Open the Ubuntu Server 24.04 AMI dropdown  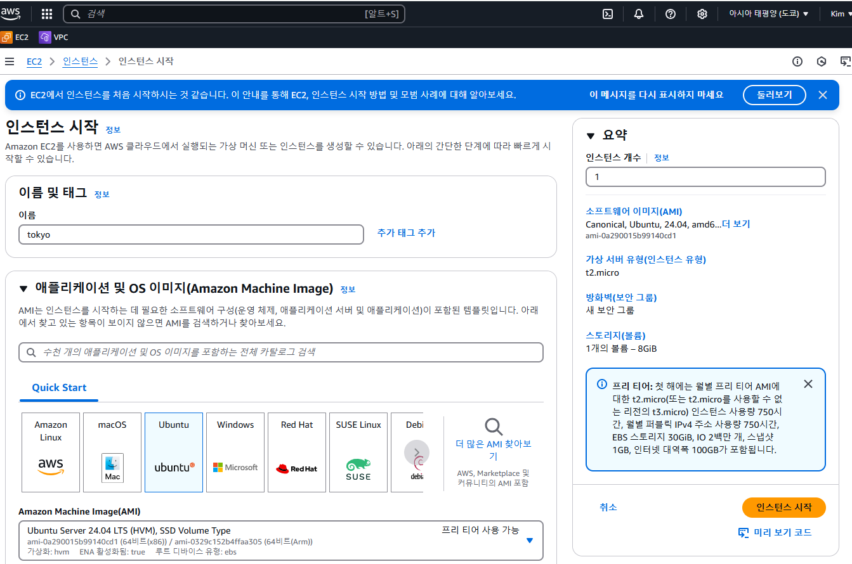281,541
